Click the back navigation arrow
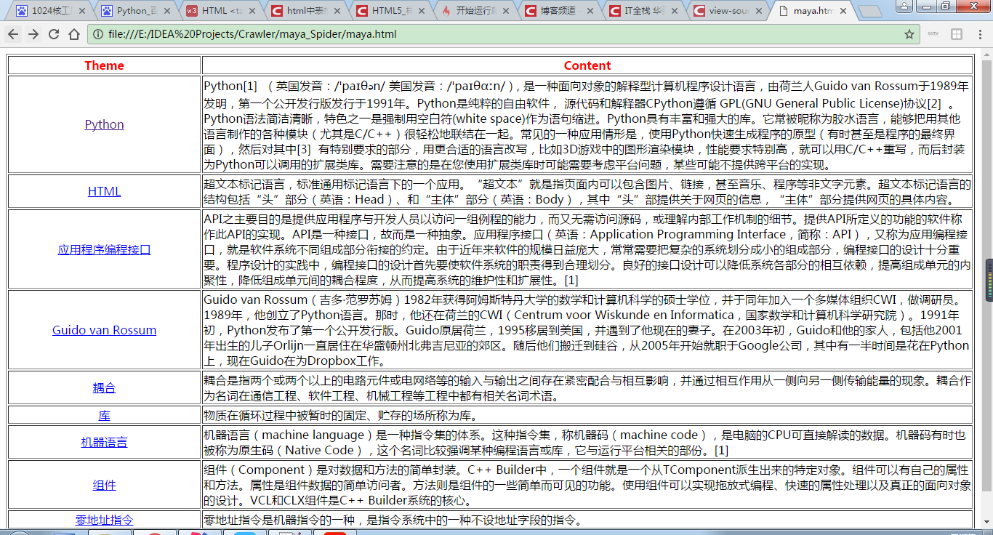Viewport: 993px width, 535px height. click(x=13, y=33)
